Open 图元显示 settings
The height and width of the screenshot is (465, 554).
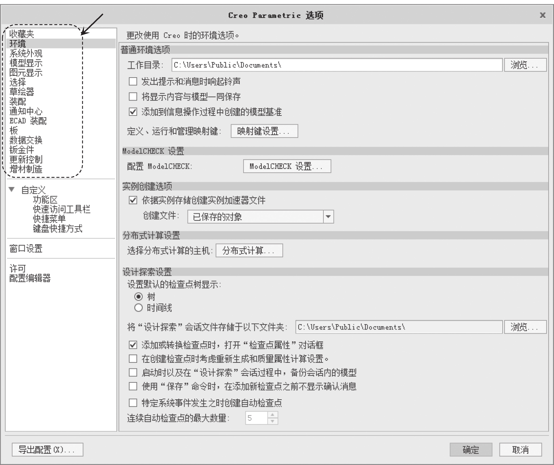click(x=26, y=72)
